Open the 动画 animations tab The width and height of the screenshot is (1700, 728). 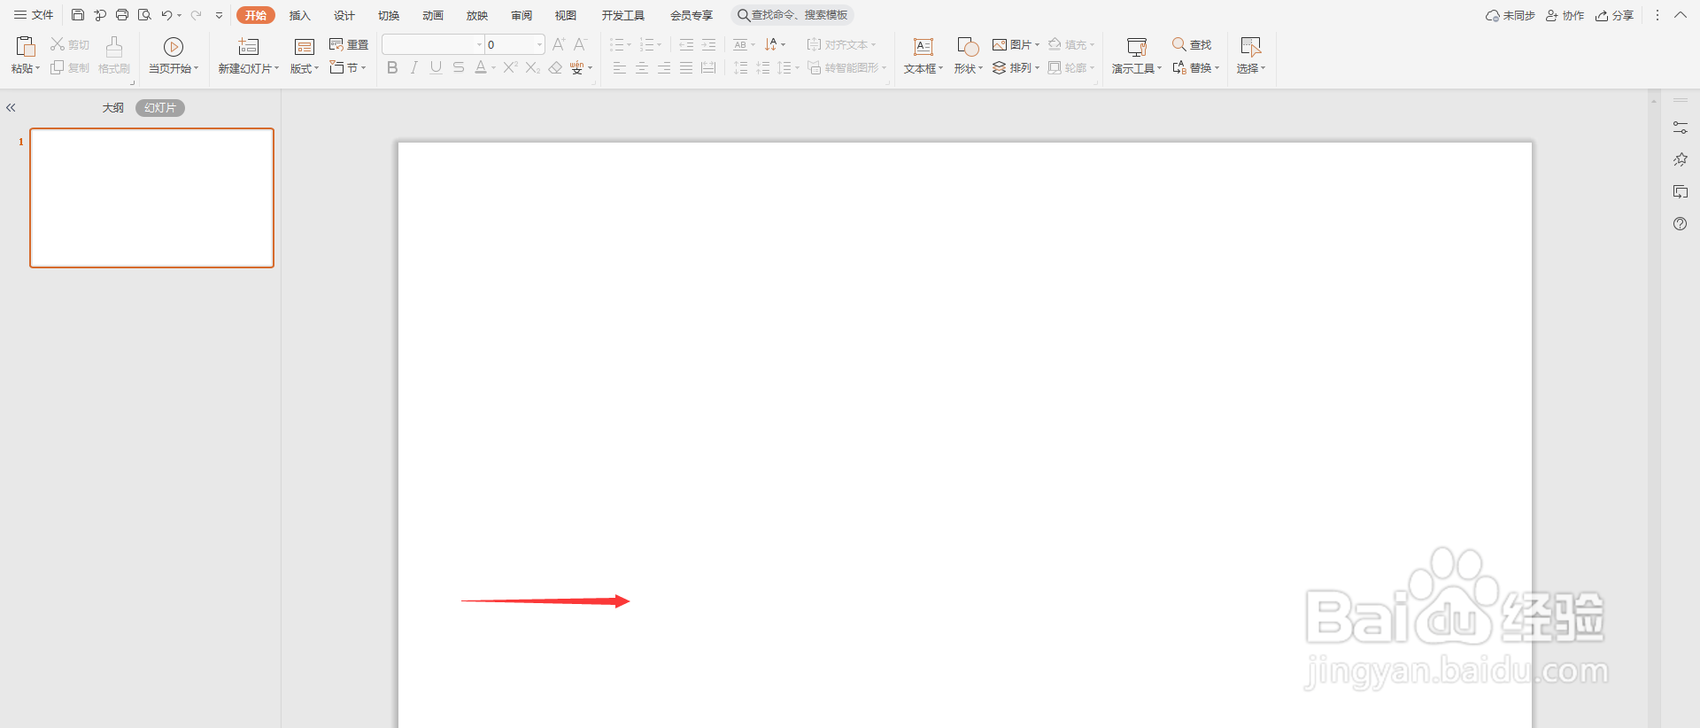point(433,15)
